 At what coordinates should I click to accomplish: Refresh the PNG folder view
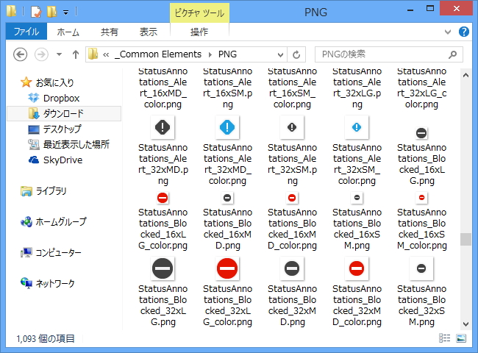(296, 54)
